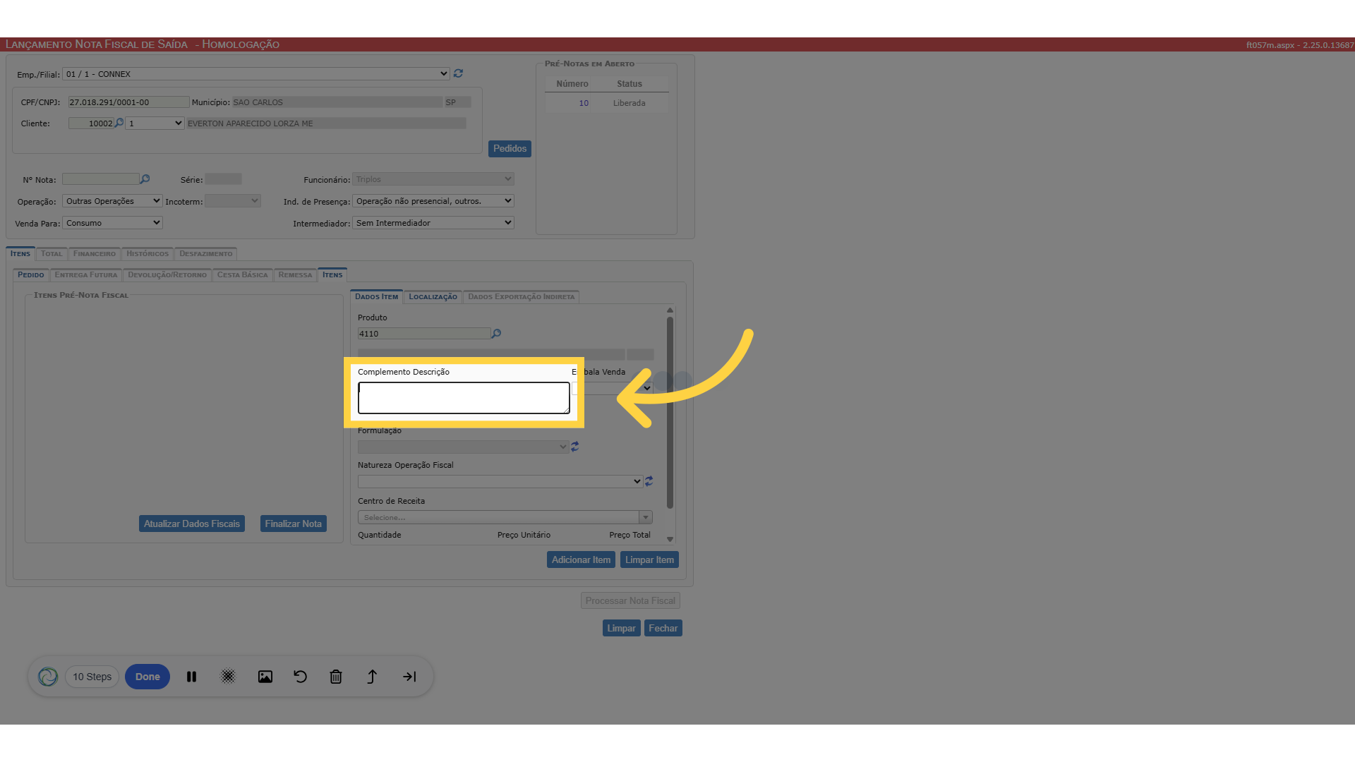Image resolution: width=1355 pixels, height=762 pixels.
Task: Open Natureza Operação Fiscal dropdown
Action: pyautogui.click(x=500, y=481)
